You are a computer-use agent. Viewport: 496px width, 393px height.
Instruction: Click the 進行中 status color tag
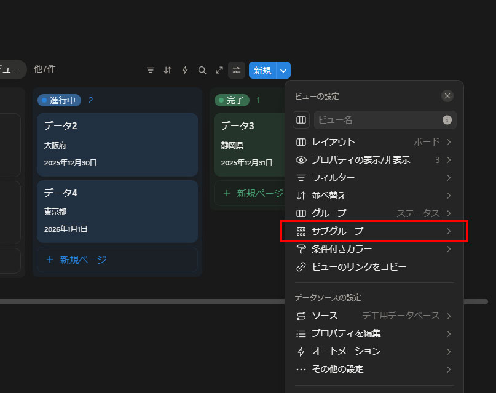pyautogui.click(x=59, y=100)
